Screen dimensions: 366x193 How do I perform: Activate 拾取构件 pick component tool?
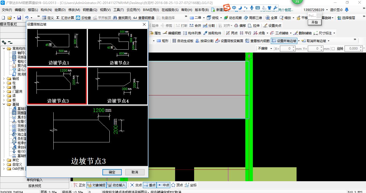212,33
